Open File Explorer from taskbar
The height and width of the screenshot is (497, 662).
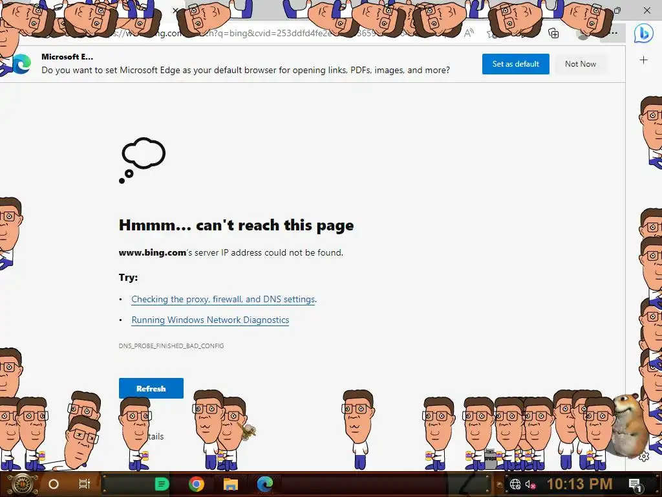pos(231,484)
